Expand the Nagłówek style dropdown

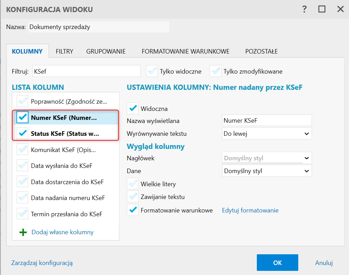(266, 158)
